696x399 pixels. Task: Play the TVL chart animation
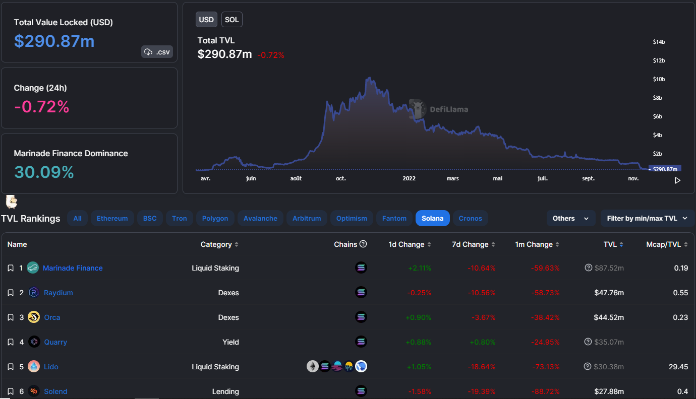(x=677, y=180)
